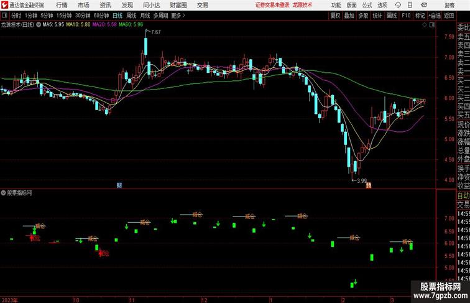Open the 选项 menu
Viewport: 470px width, 303px height.
tap(382, 5)
